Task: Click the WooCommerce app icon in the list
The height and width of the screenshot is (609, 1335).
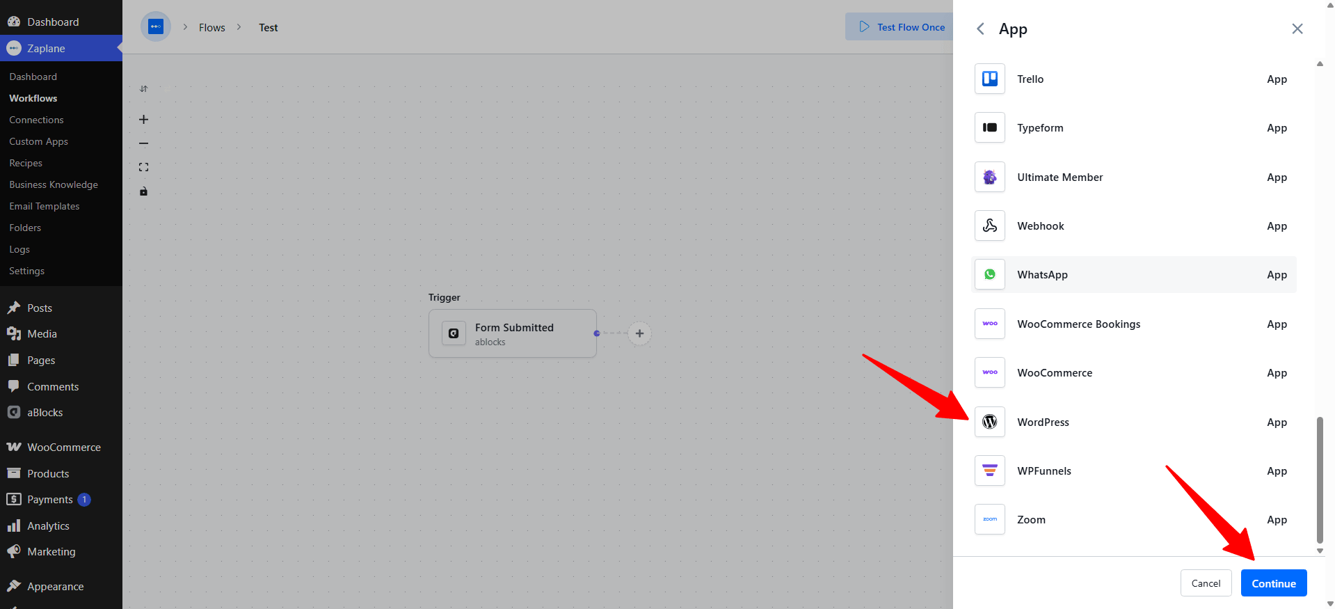Action: coord(989,372)
